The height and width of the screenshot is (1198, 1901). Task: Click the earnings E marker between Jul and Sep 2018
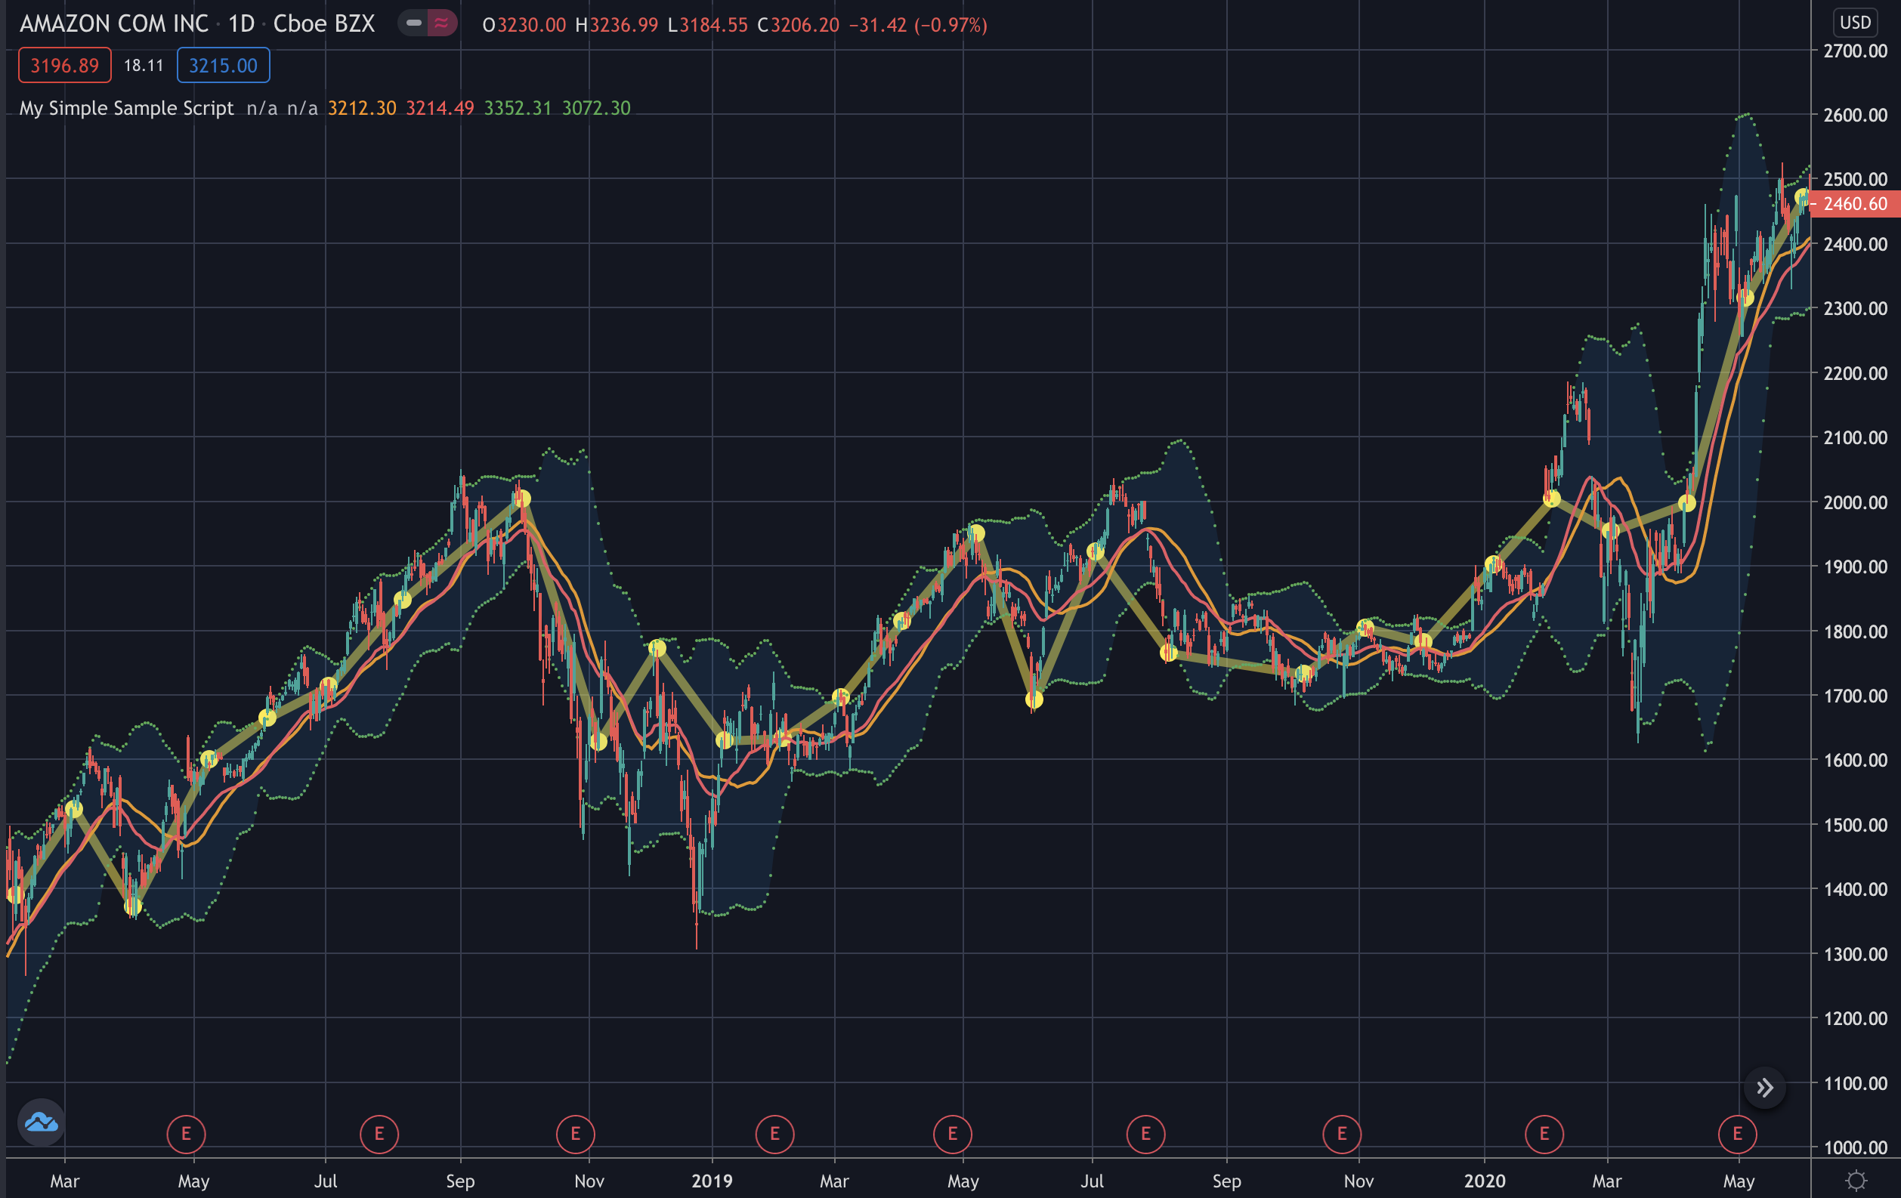pyautogui.click(x=379, y=1134)
